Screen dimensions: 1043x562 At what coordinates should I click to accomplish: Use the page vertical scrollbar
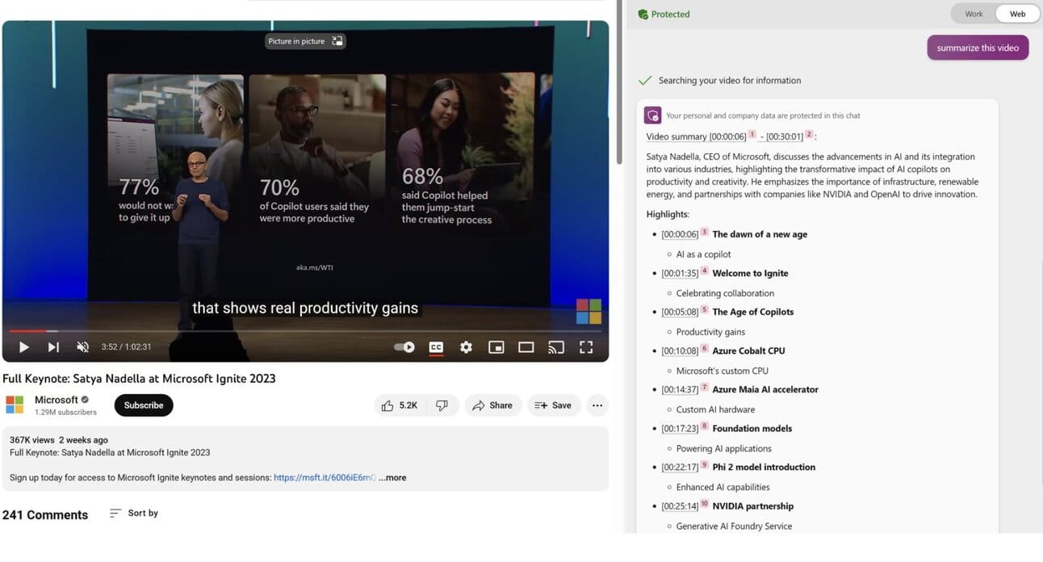(620, 81)
